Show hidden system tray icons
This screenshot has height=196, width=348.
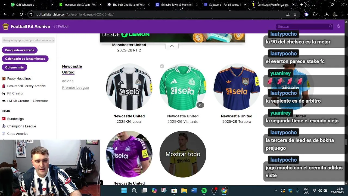pyautogui.click(x=275, y=191)
